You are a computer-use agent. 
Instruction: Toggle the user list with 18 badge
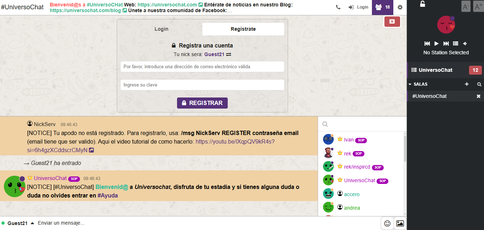(382, 7)
